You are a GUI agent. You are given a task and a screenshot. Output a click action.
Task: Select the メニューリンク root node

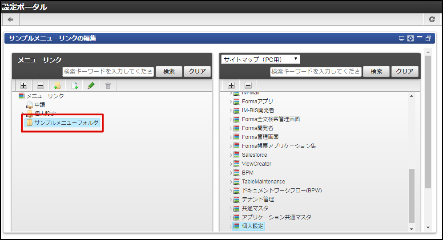click(45, 96)
